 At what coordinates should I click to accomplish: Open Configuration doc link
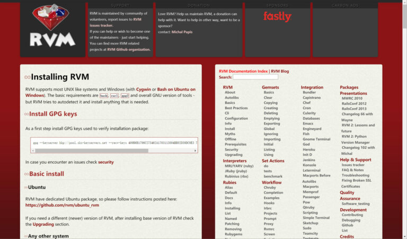(x=236, y=118)
